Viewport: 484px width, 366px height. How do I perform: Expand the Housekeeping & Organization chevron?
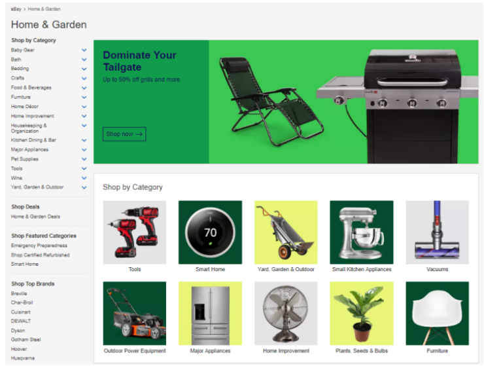point(84,126)
